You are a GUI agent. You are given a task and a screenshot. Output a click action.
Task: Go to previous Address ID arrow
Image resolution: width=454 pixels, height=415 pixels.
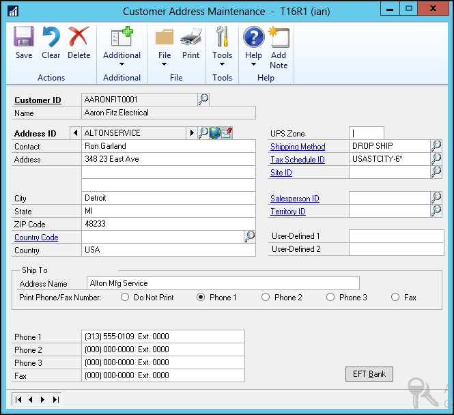click(76, 133)
